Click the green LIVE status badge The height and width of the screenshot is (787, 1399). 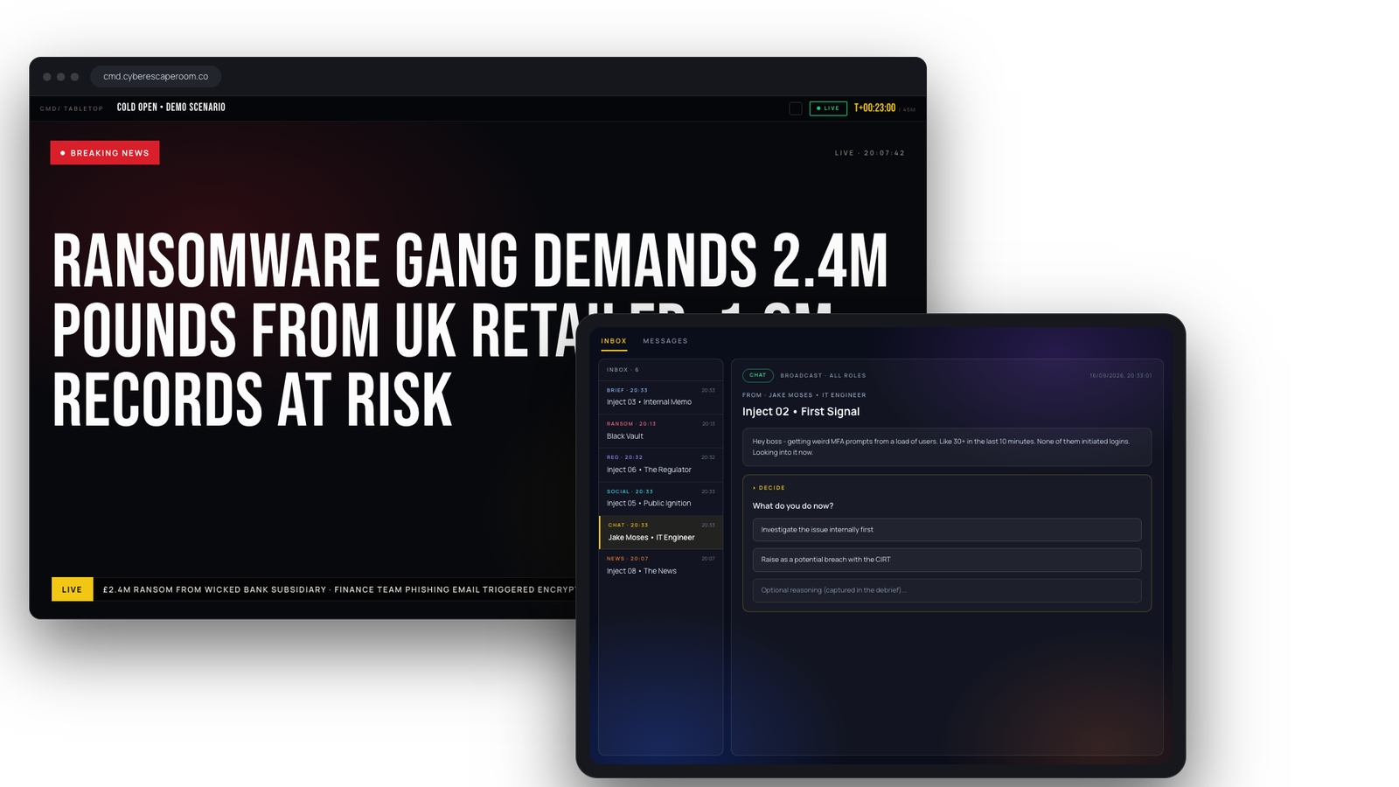(x=828, y=108)
